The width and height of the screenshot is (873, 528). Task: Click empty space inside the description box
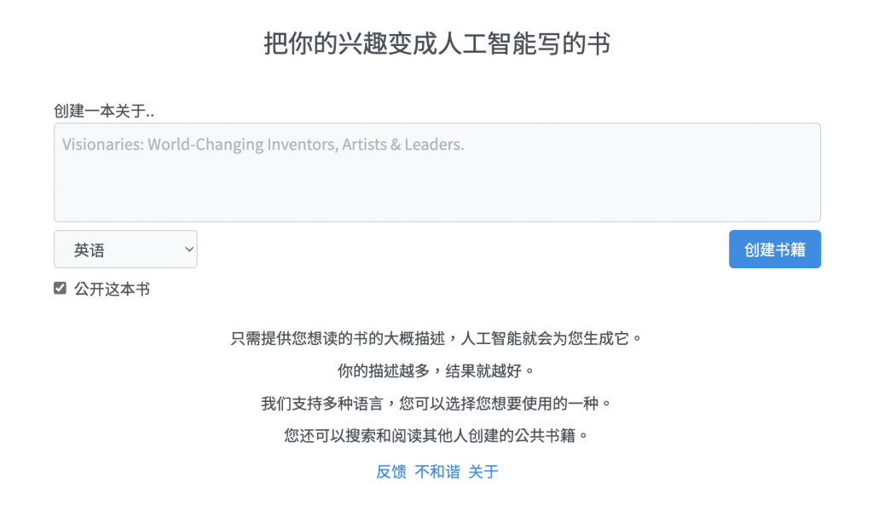click(x=437, y=189)
